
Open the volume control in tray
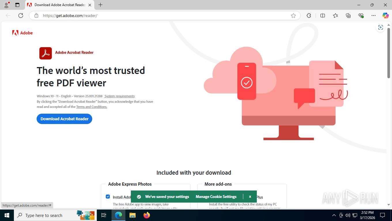point(348,215)
